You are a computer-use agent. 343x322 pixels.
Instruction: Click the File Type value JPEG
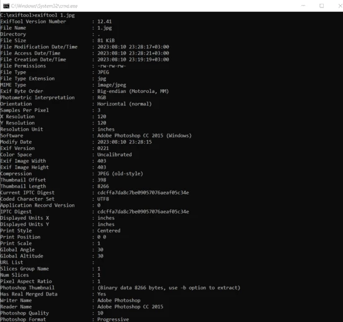103,72
